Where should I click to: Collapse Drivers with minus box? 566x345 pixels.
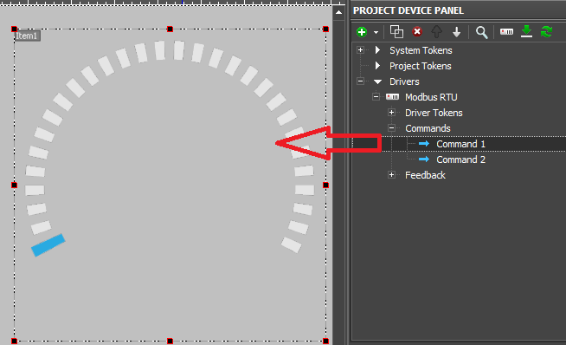click(x=360, y=81)
